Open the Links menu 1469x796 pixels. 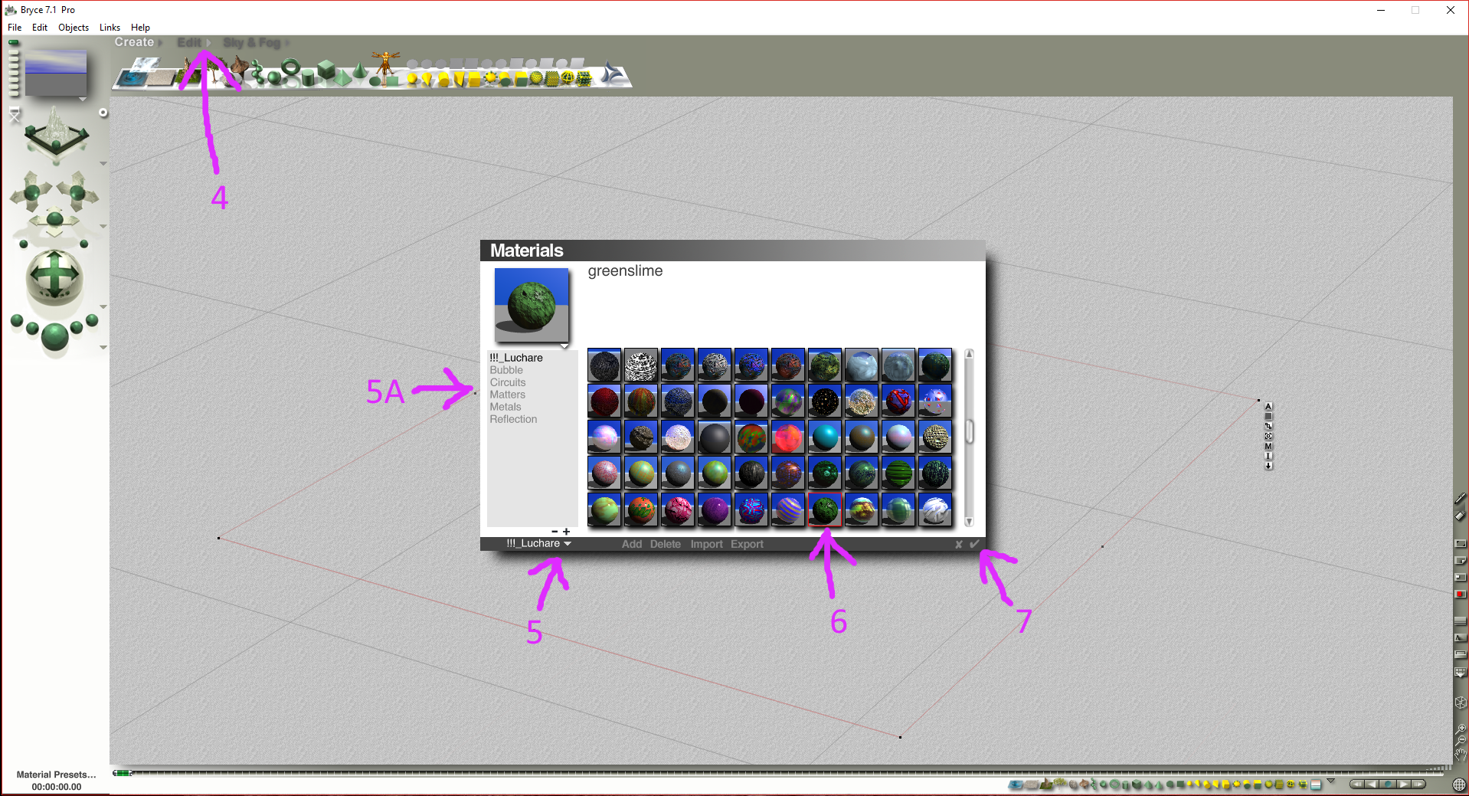[110, 28]
